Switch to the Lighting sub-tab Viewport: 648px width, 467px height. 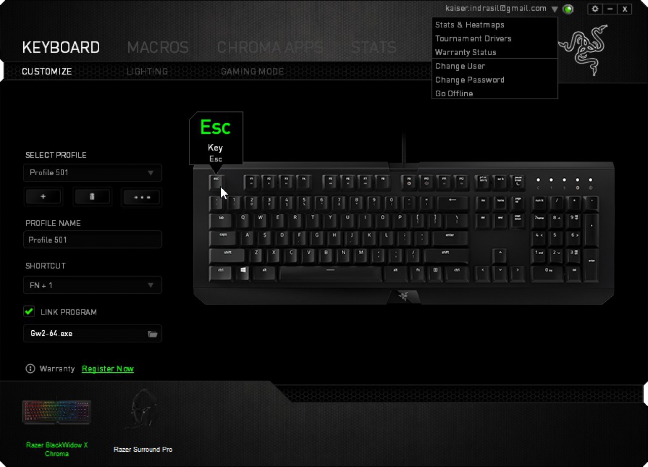147,71
